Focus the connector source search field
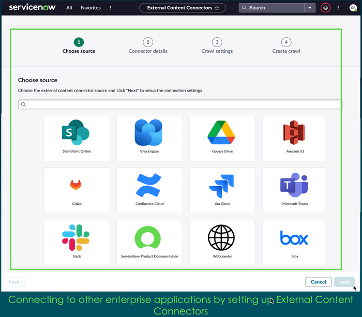This screenshot has width=362, height=317. click(x=180, y=104)
